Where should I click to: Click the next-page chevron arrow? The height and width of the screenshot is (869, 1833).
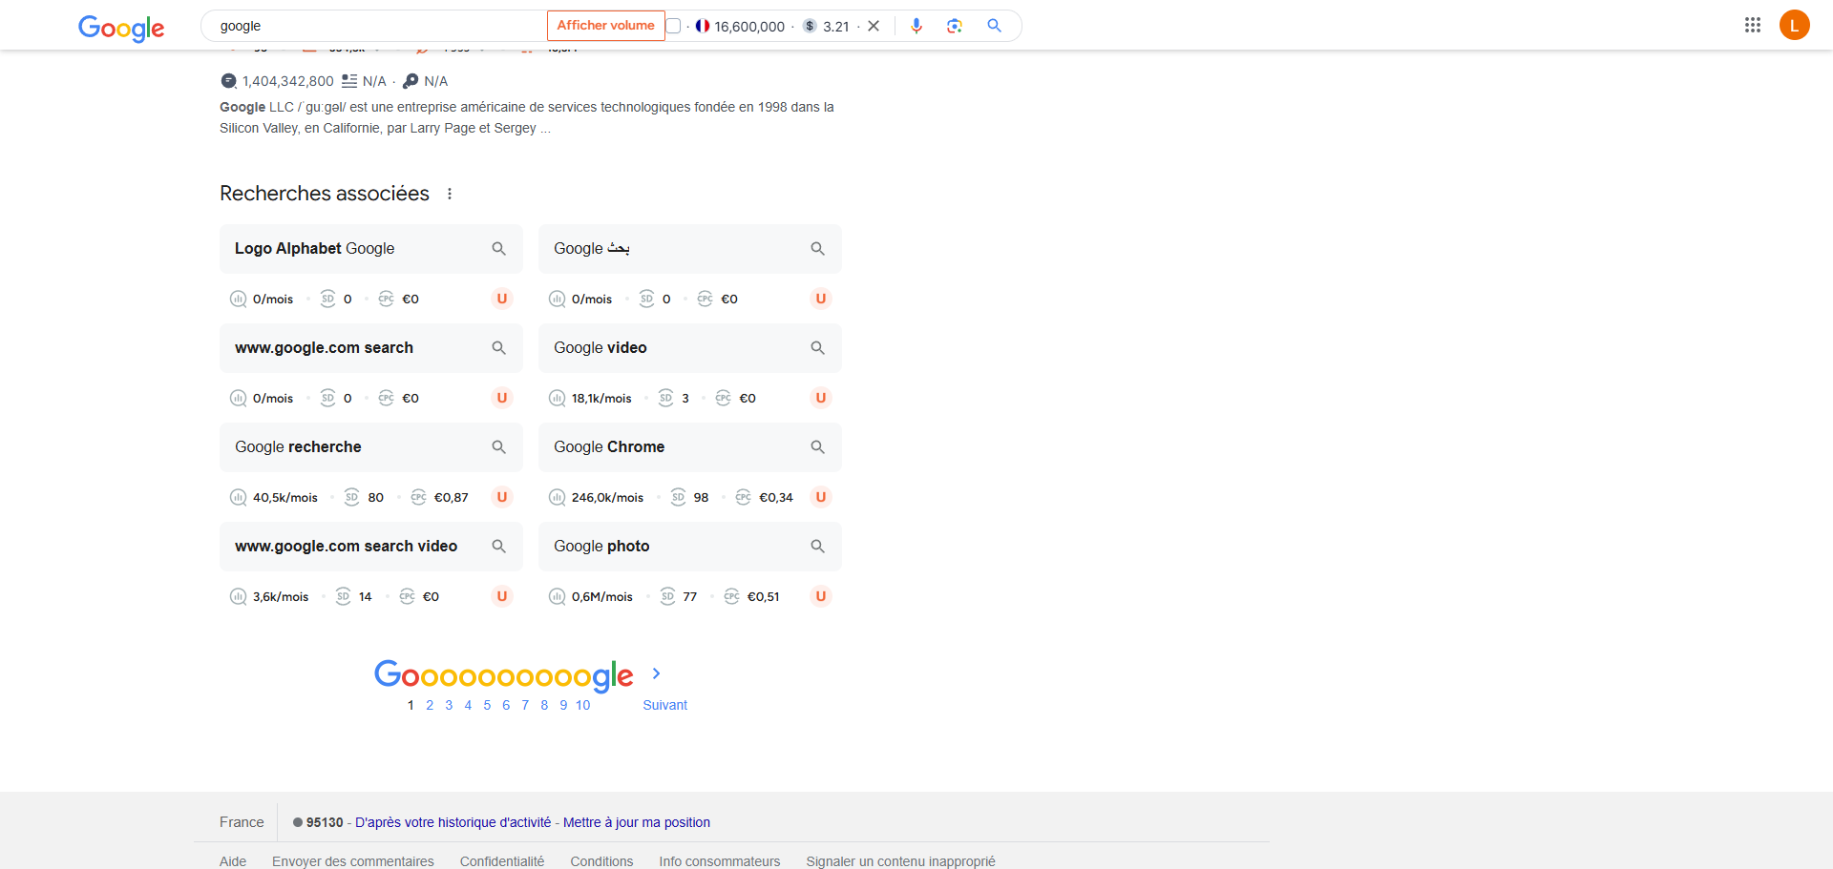click(x=656, y=673)
